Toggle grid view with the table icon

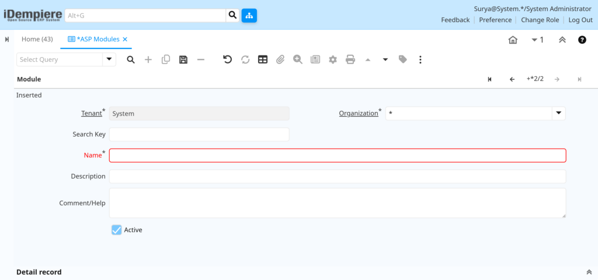(x=263, y=60)
